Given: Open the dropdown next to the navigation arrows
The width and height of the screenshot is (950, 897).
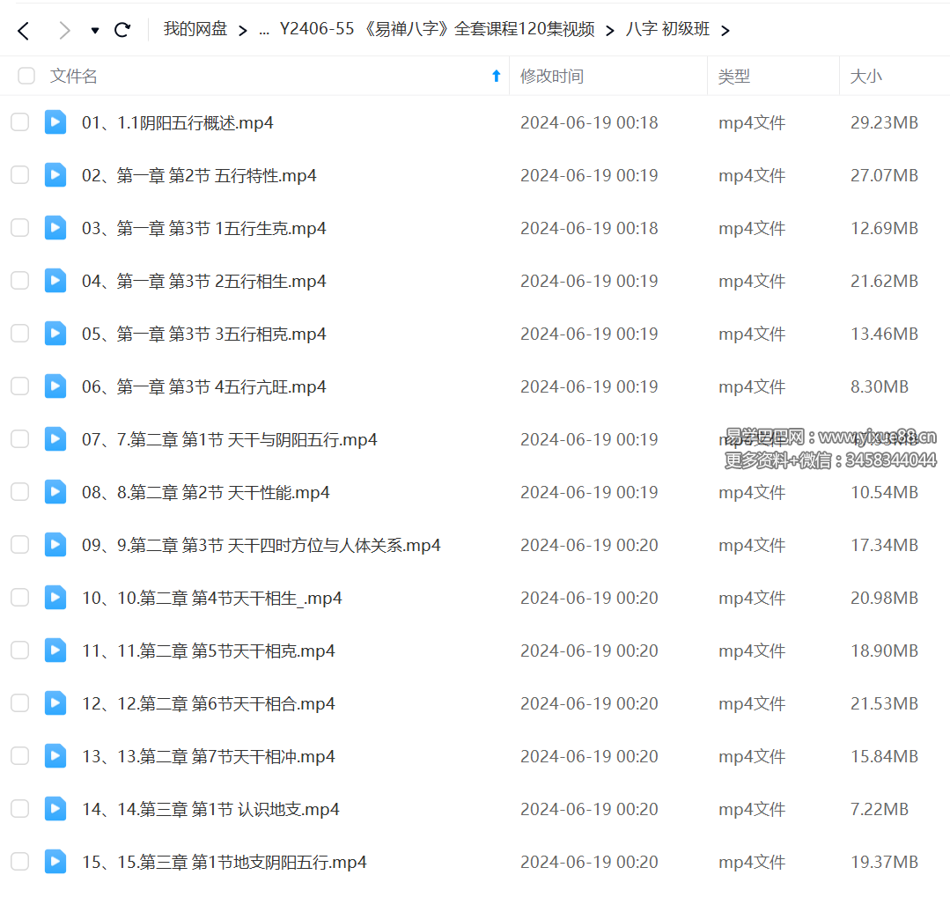Looking at the screenshot, I should (94, 29).
